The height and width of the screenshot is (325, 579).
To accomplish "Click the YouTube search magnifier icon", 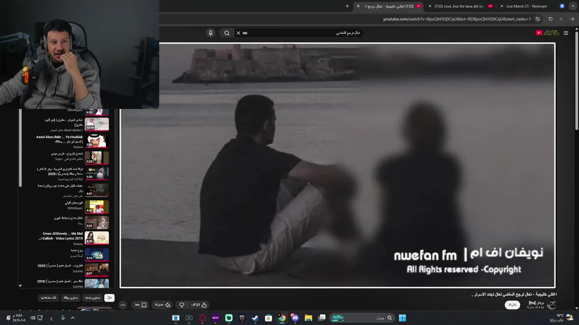I will click(227, 33).
